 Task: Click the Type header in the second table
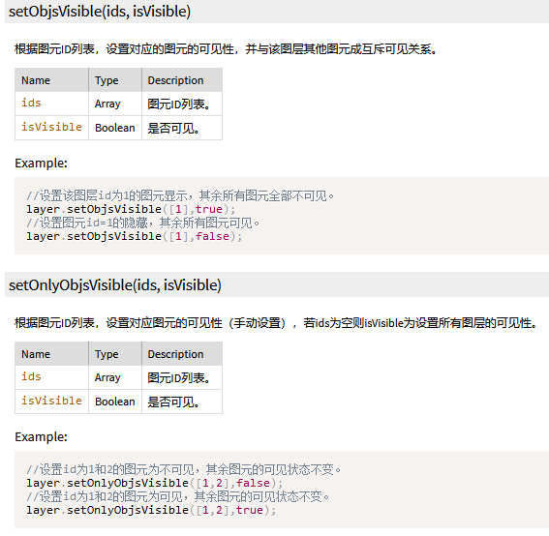click(x=107, y=354)
